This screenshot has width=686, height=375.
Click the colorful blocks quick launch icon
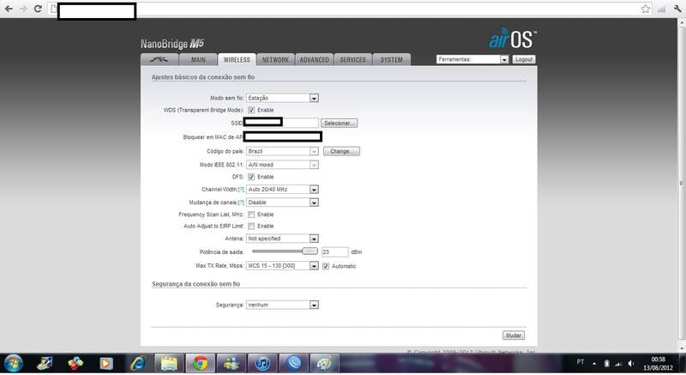pos(75,363)
